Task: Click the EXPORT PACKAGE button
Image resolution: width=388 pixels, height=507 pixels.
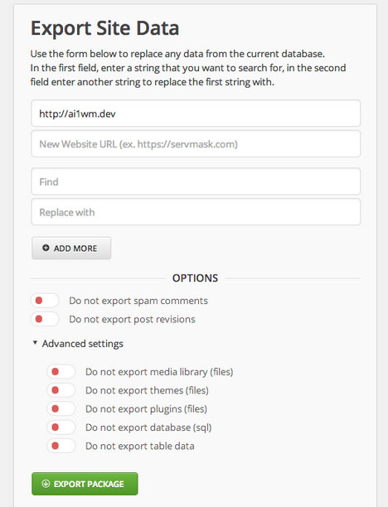Action: [x=85, y=484]
